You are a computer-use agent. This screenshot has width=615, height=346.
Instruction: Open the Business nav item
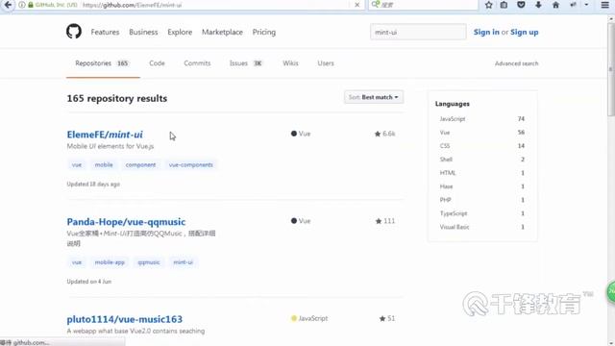[x=143, y=32]
